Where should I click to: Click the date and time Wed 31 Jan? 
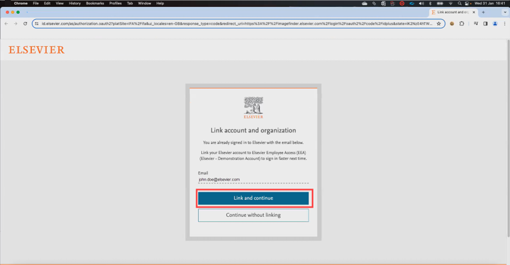[x=489, y=3]
